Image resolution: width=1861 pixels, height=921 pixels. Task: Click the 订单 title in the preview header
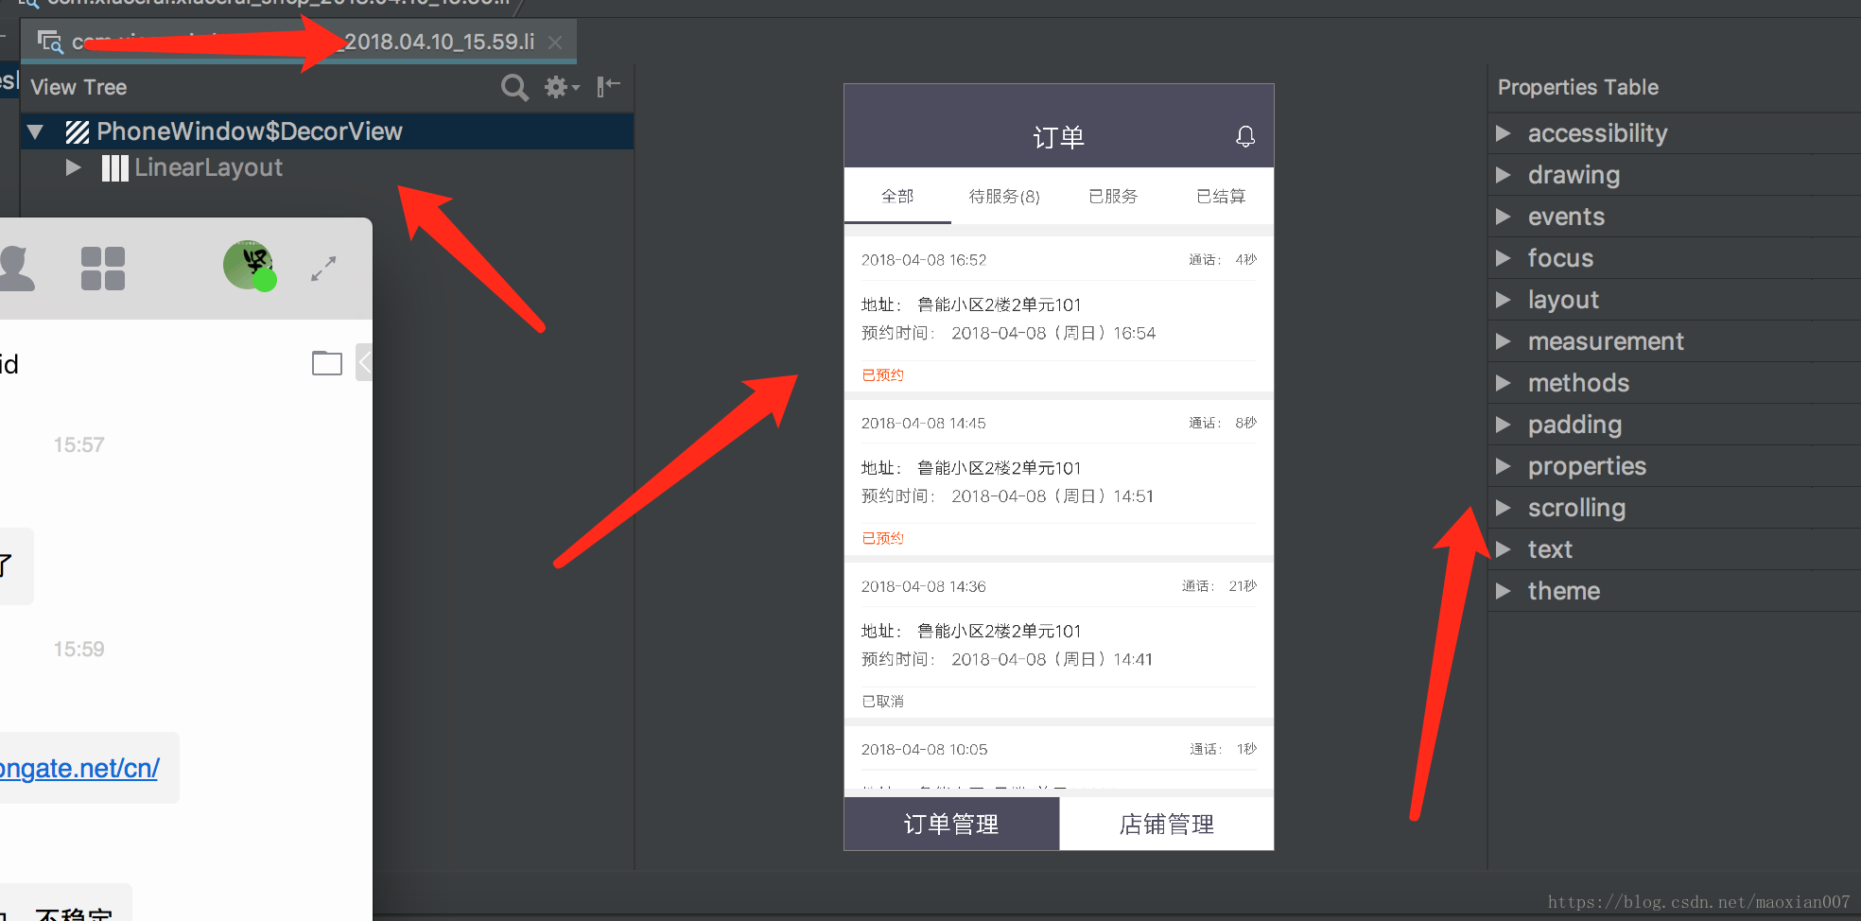tap(1058, 138)
